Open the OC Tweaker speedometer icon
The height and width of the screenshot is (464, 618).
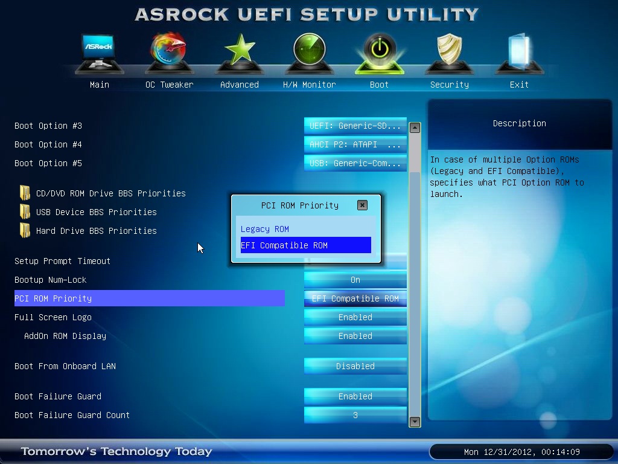point(169,53)
